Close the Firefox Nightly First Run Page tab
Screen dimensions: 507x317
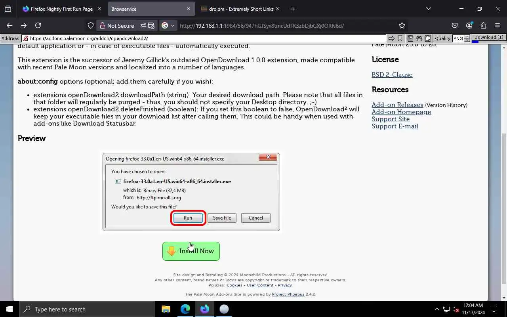(99, 9)
